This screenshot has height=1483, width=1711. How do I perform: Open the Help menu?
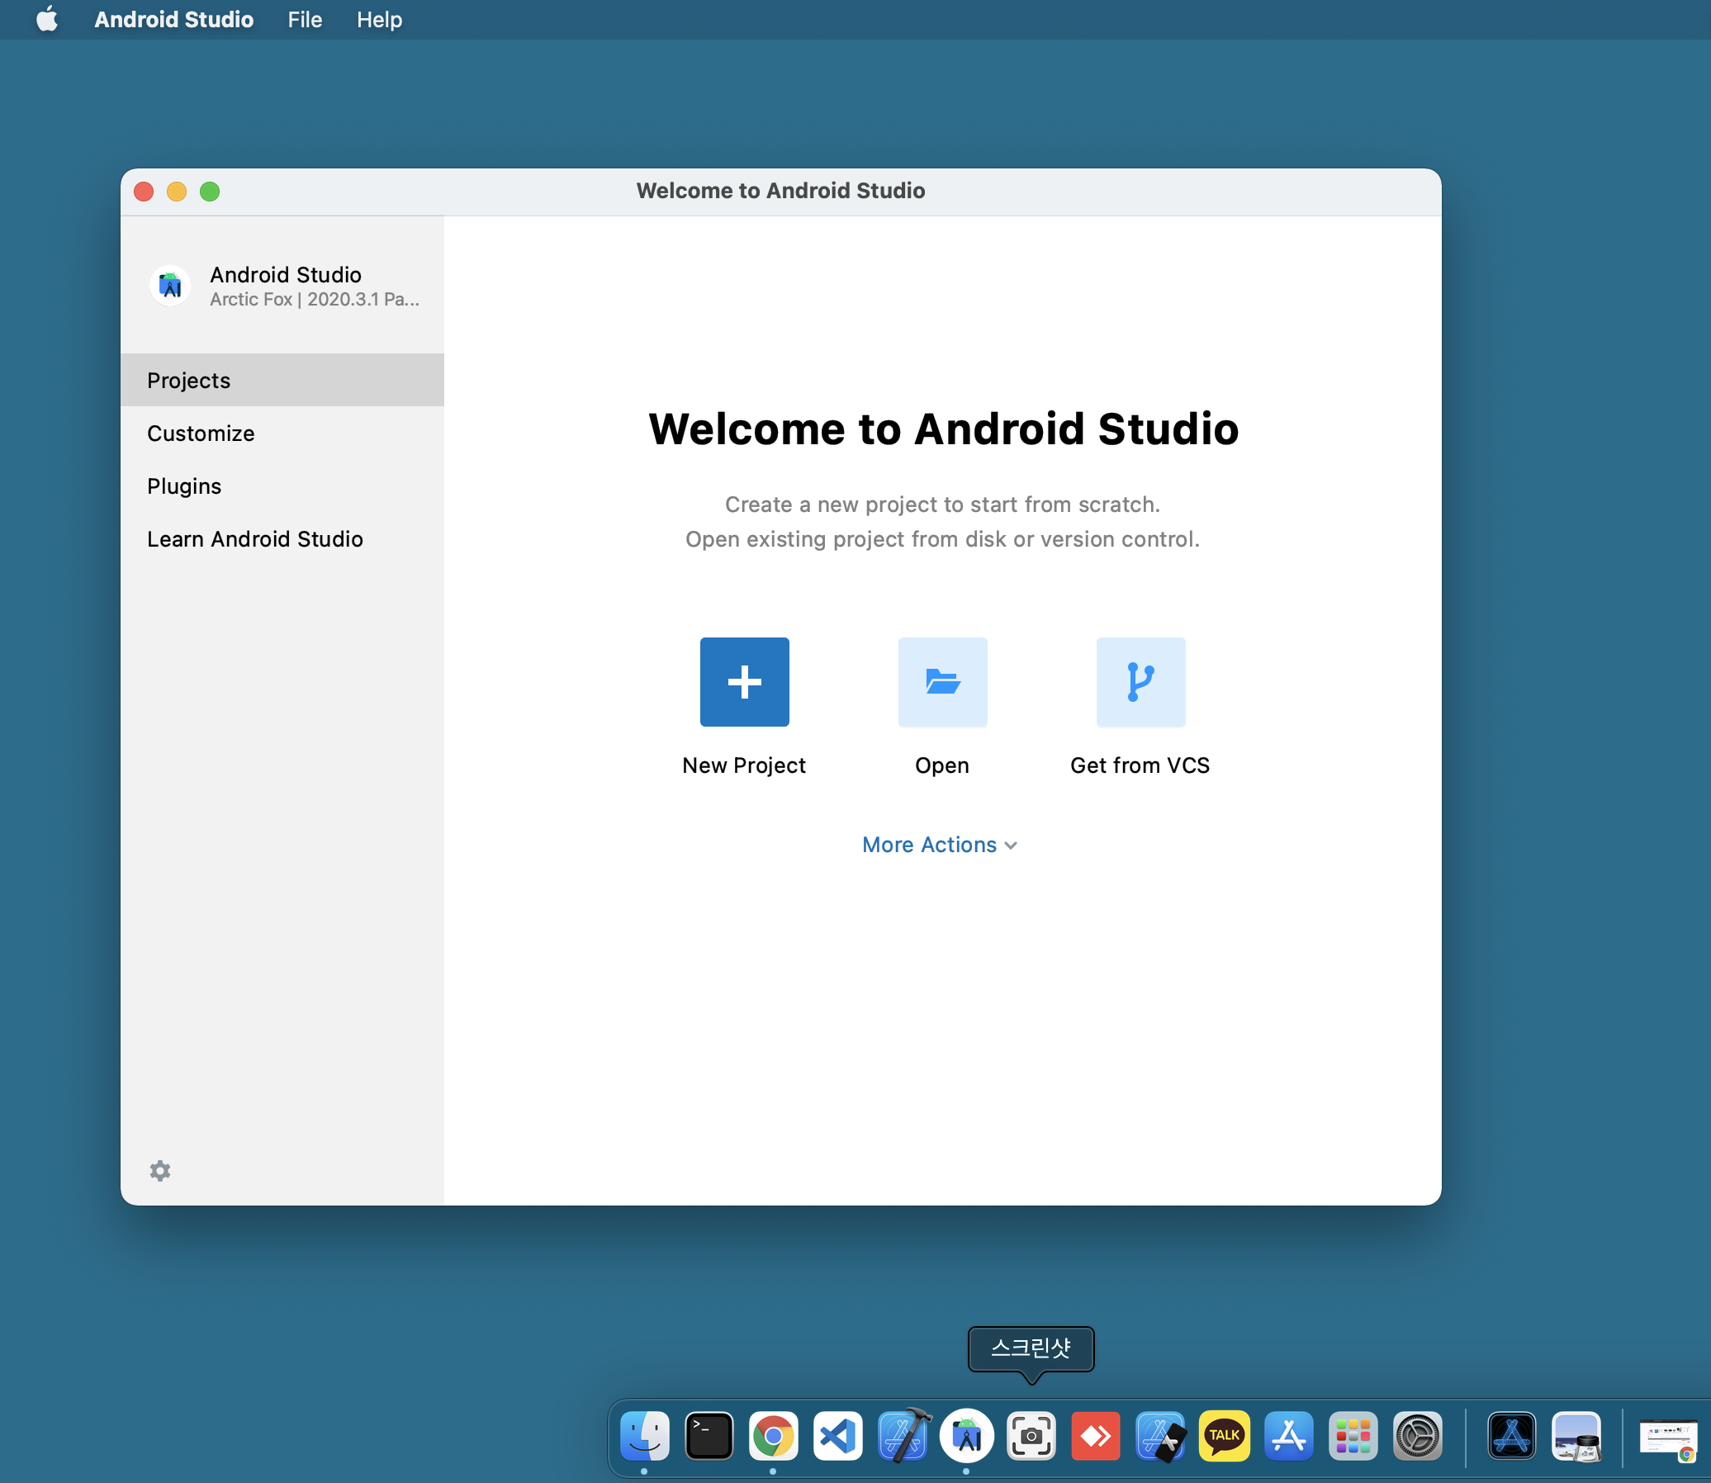(x=379, y=19)
